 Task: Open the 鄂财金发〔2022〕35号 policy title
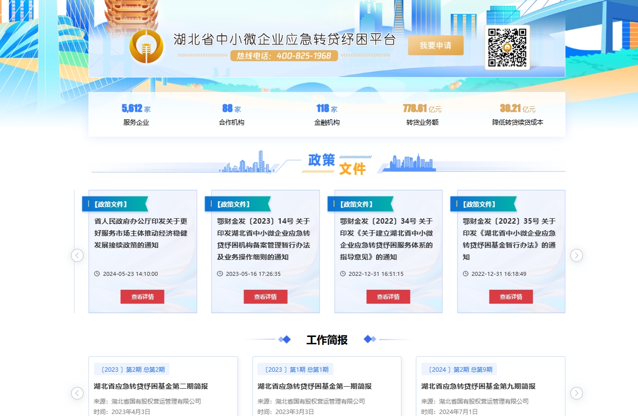(x=509, y=239)
